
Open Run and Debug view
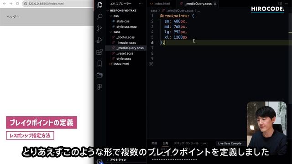pyautogui.click(x=99, y=40)
